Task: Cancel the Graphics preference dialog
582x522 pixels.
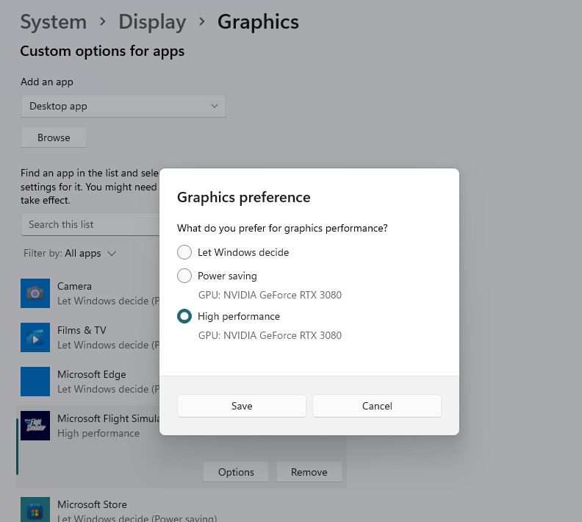Action: (377, 406)
